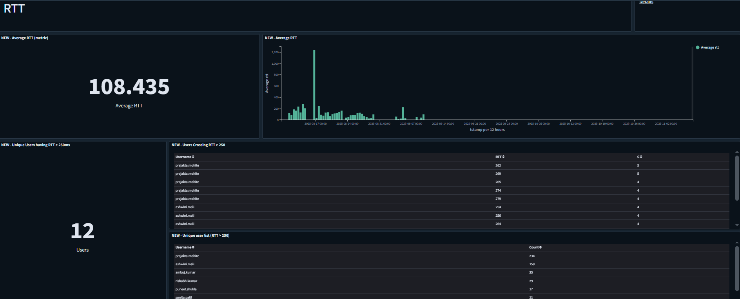Image resolution: width=740 pixels, height=299 pixels.
Task: Sort Unique user list by Count
Action: pyautogui.click(x=535, y=247)
